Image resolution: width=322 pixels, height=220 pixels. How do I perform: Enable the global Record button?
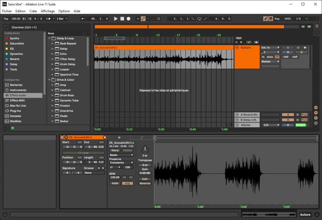point(128,19)
